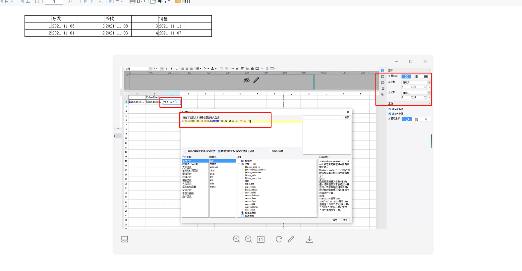This screenshot has width=522, height=271.
Task: Toggle the 纵向可伸展 checkbox
Action: [390, 114]
